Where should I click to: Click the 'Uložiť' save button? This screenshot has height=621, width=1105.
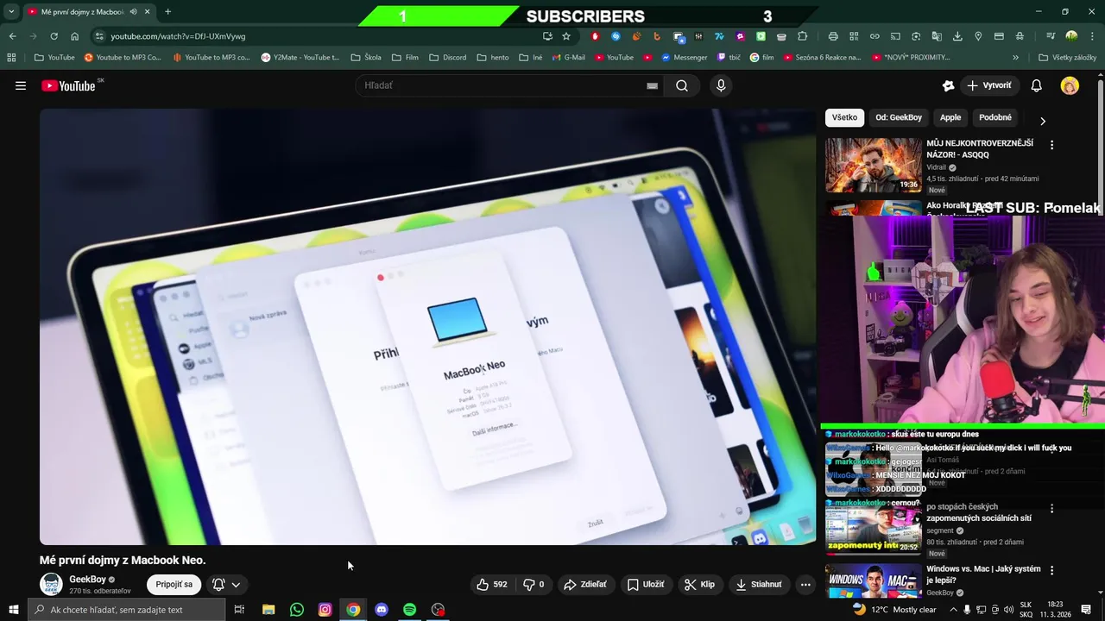pyautogui.click(x=646, y=584)
